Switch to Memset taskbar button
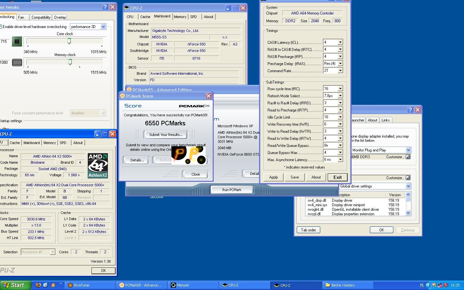This screenshot has height=290, width=464. tap(193, 285)
